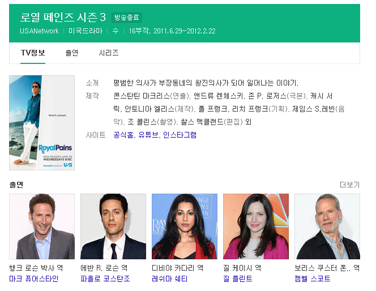
Task: Click the 로열 페인즈 시즌 3 title
Action: pos(63,17)
